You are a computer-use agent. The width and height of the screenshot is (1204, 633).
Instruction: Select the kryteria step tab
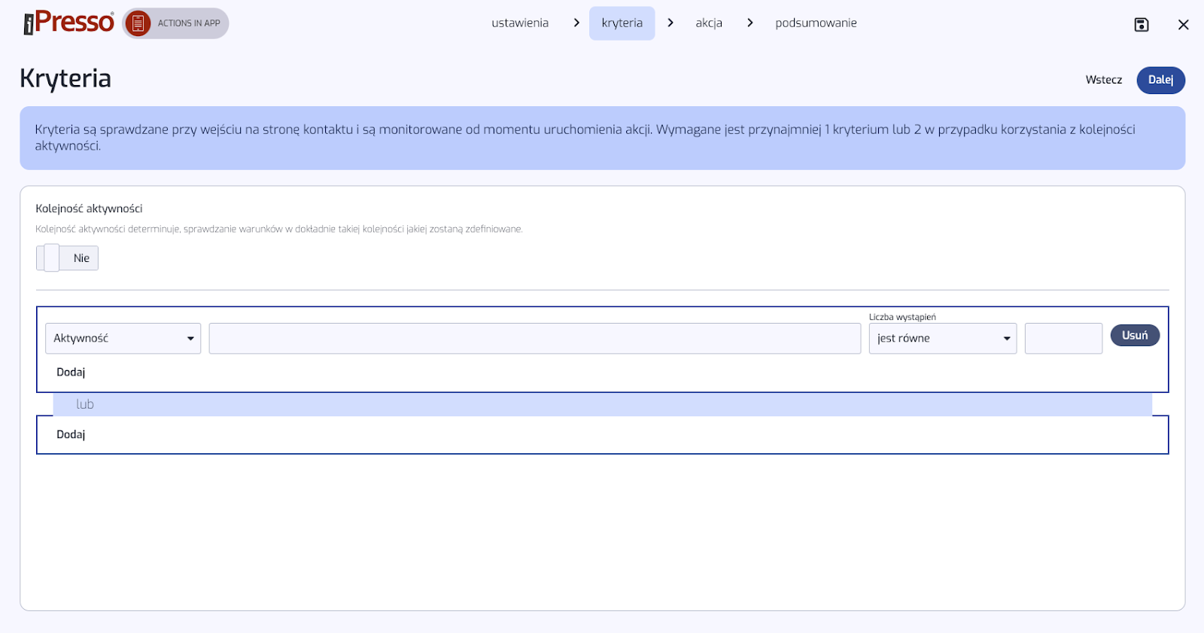[x=622, y=23]
